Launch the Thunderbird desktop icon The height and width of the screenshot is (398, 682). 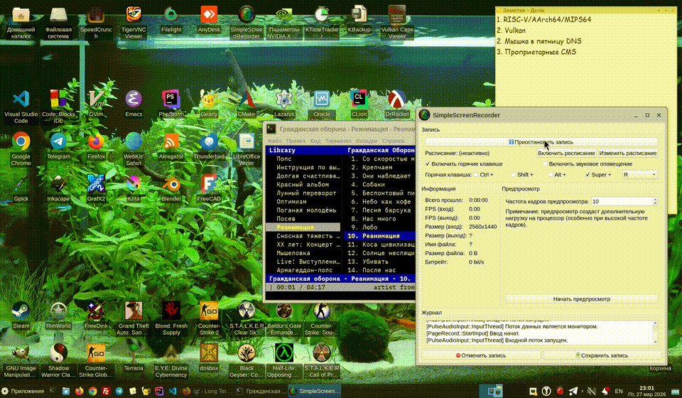[209, 146]
